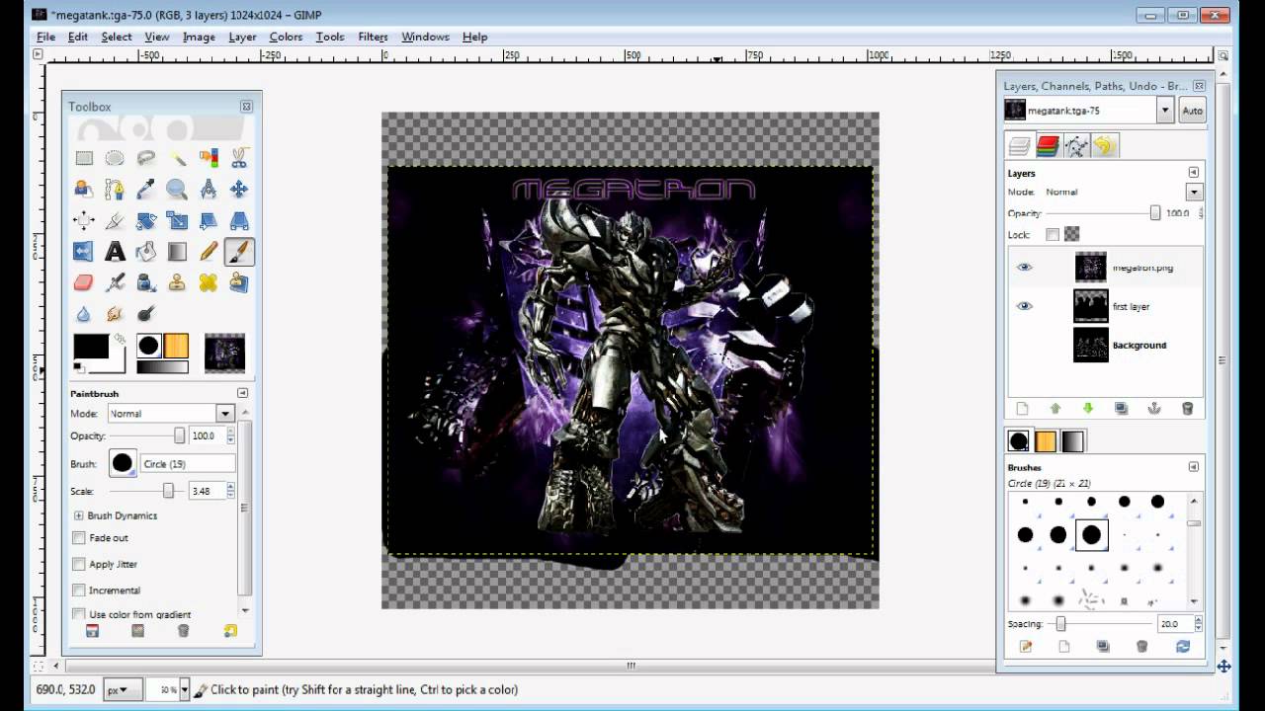Select the Fuzzy Select magic wand tool
This screenshot has height=711, width=1265.
tap(177, 158)
